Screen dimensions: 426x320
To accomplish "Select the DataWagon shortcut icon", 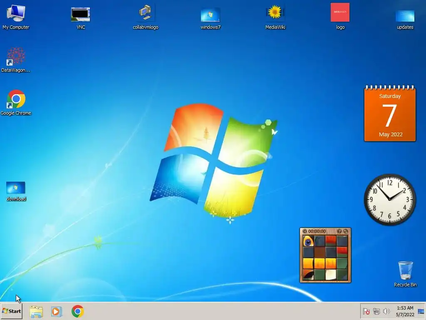I will tap(16, 60).
